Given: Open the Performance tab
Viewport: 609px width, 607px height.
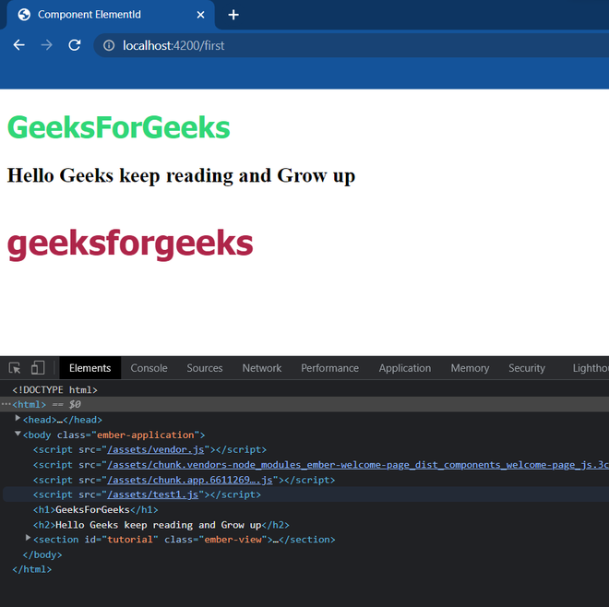Looking at the screenshot, I should point(329,368).
